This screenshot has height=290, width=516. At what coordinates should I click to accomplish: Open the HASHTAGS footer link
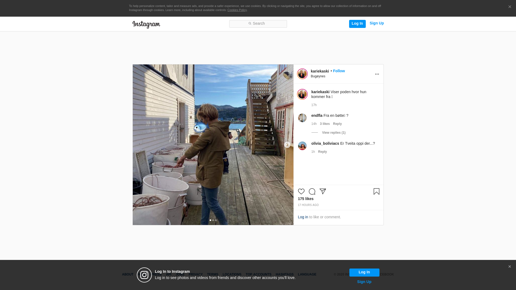[x=284, y=274]
